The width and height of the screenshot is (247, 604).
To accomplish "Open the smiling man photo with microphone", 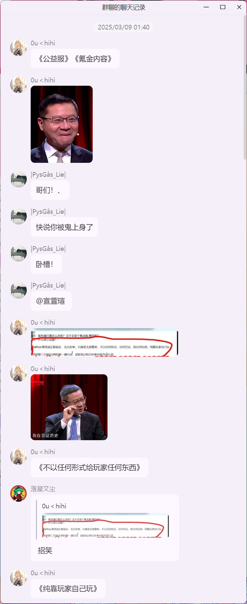I will click(x=62, y=124).
